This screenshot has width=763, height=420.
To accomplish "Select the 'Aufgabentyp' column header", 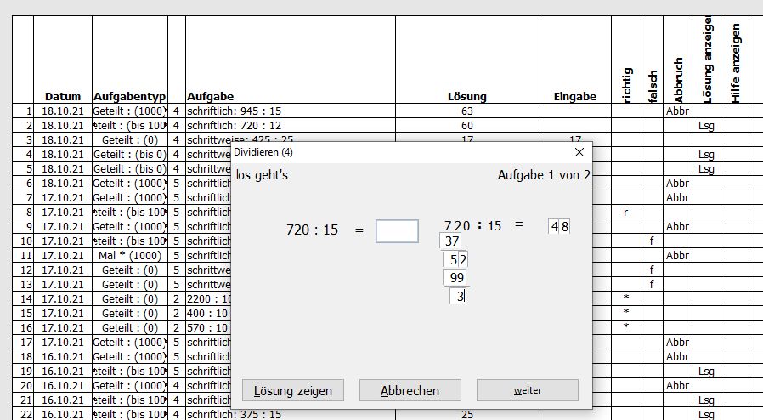I will (x=129, y=96).
